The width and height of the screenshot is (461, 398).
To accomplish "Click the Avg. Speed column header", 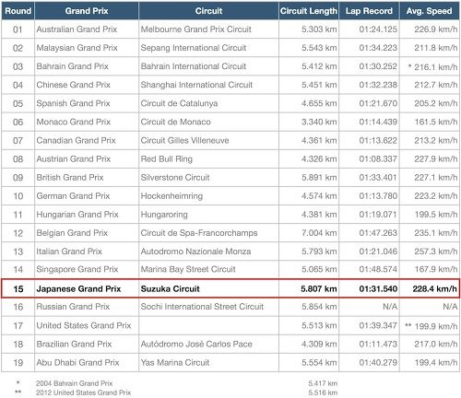I will click(430, 11).
